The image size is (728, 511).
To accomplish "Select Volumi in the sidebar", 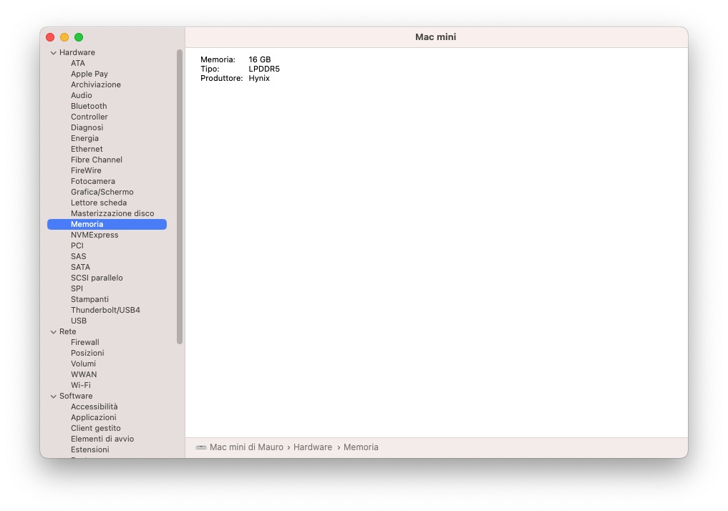I will pyautogui.click(x=83, y=364).
